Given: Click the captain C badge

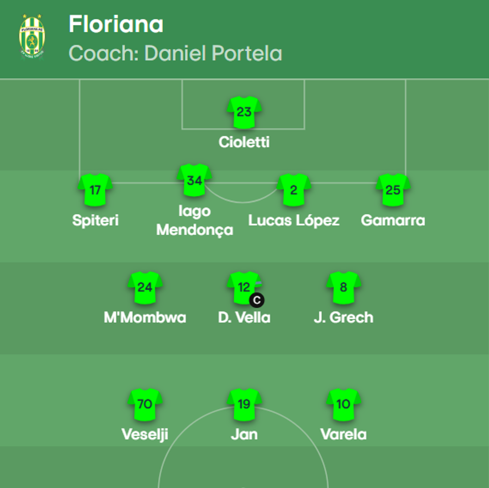Looking at the screenshot, I should pyautogui.click(x=257, y=300).
